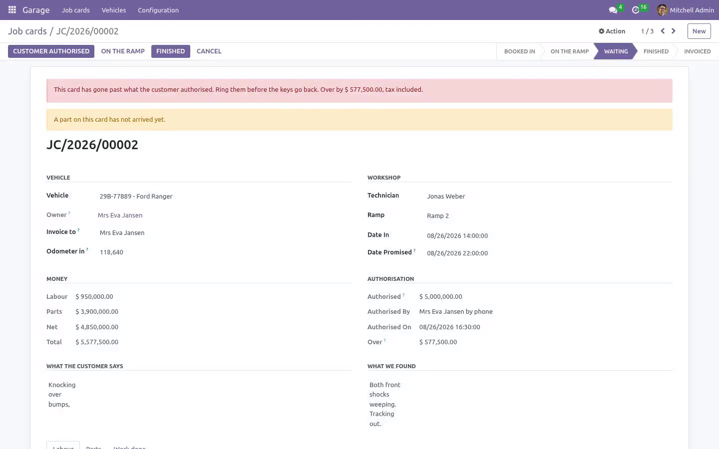Open the Job cards menu
Image resolution: width=719 pixels, height=449 pixels.
coord(76,10)
